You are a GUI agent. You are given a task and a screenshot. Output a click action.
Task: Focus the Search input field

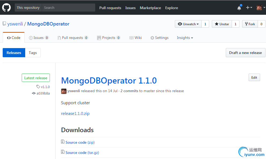(69, 8)
